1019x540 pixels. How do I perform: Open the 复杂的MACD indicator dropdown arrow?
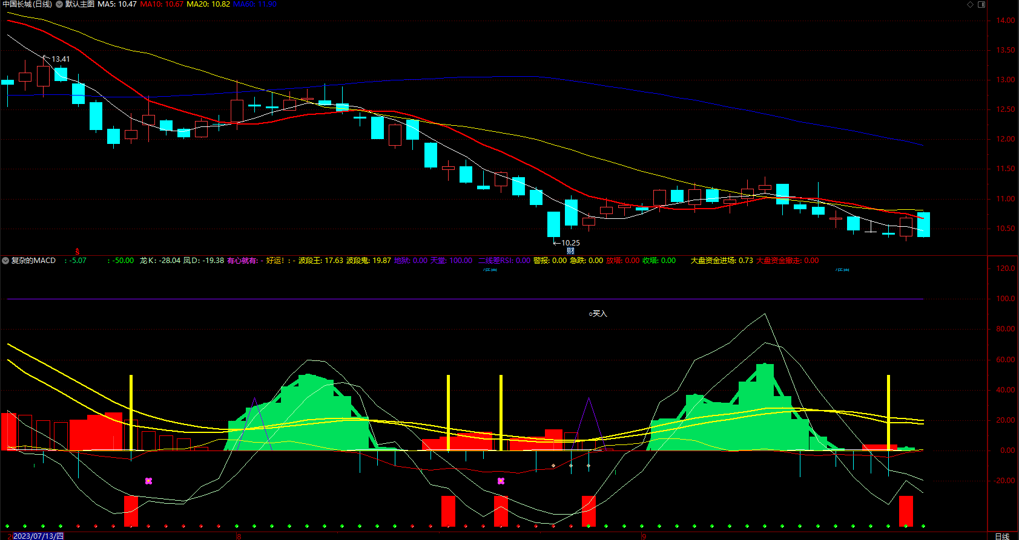[x=5, y=261]
